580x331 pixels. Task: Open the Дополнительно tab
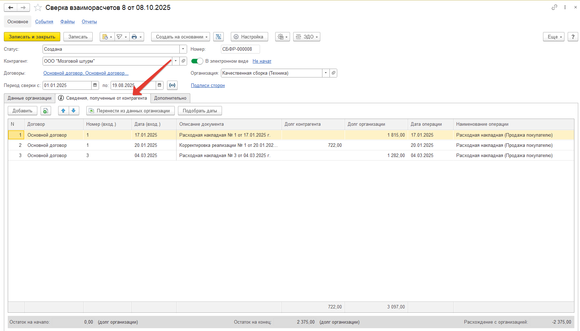click(170, 98)
